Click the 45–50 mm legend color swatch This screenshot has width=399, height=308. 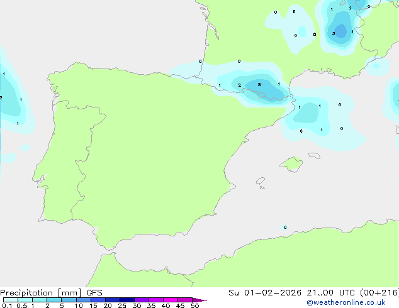pos(185,300)
